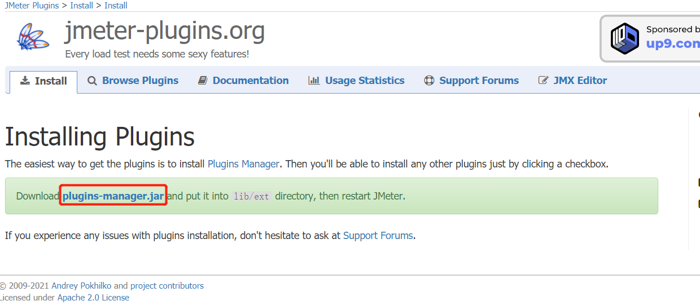The width and height of the screenshot is (700, 305).
Task: Open the JMX Editor tab
Action: tap(572, 81)
